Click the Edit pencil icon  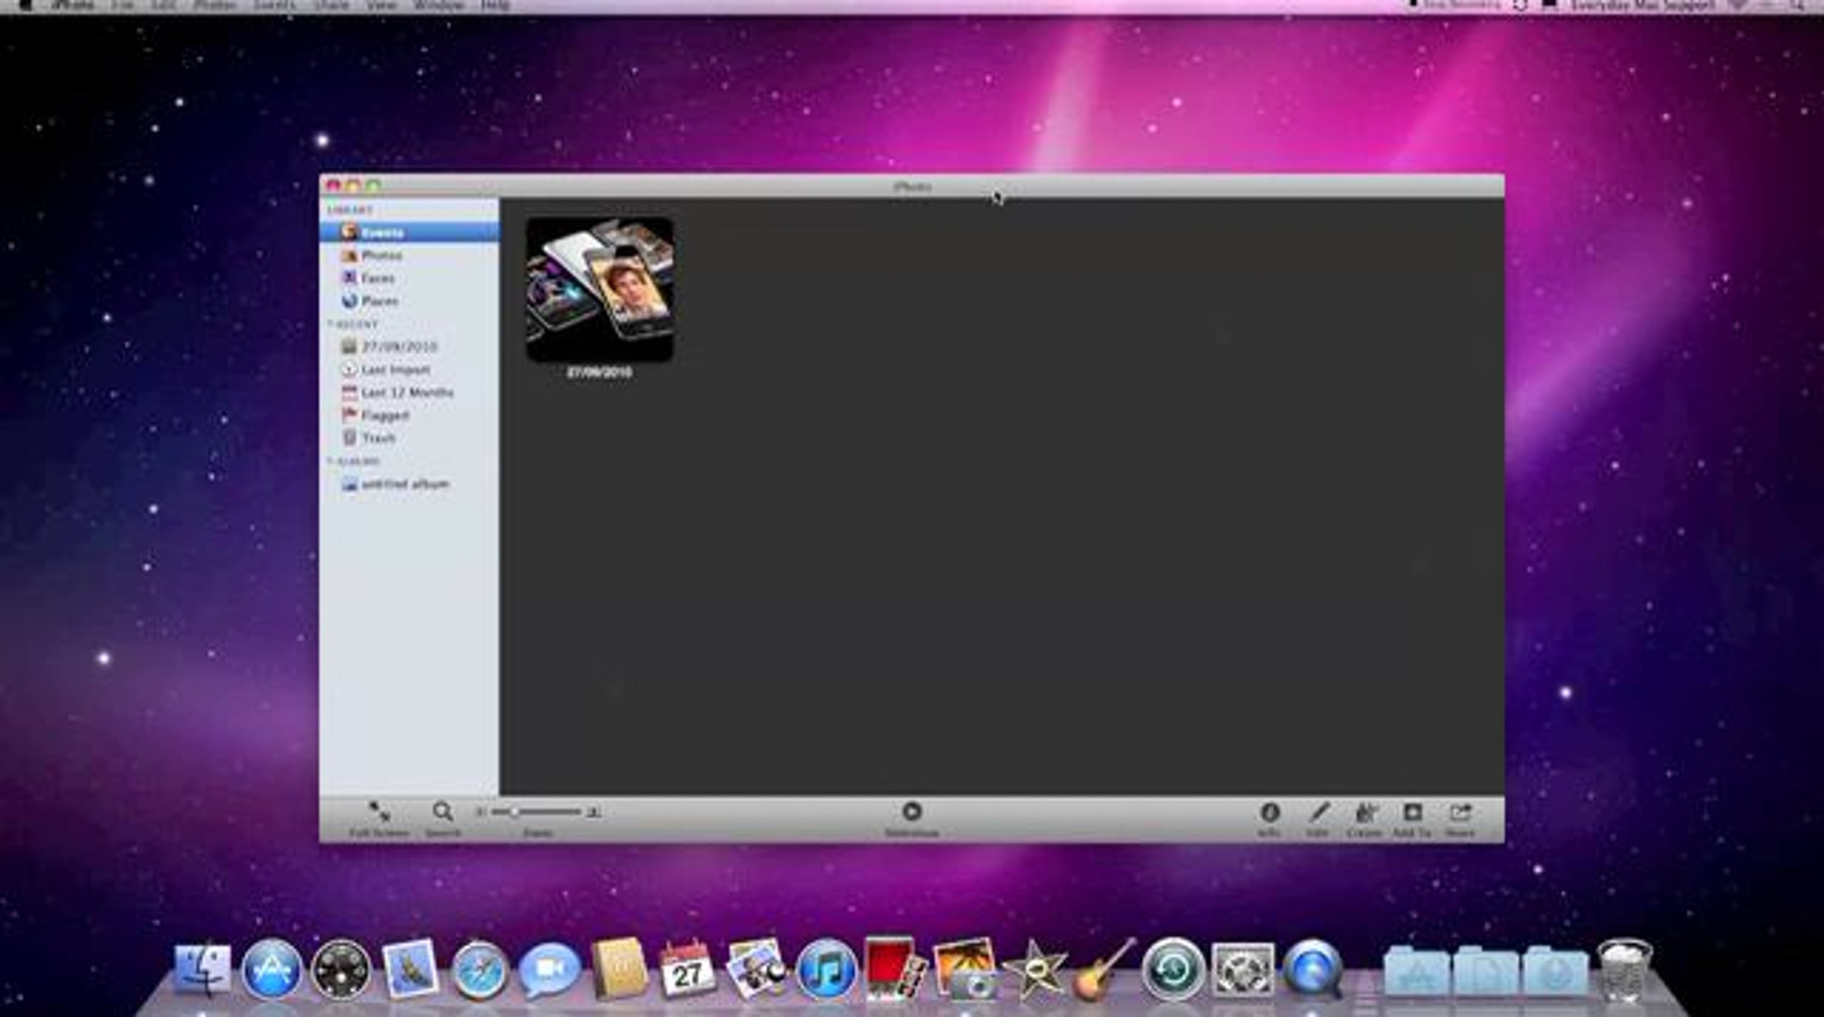1318,813
